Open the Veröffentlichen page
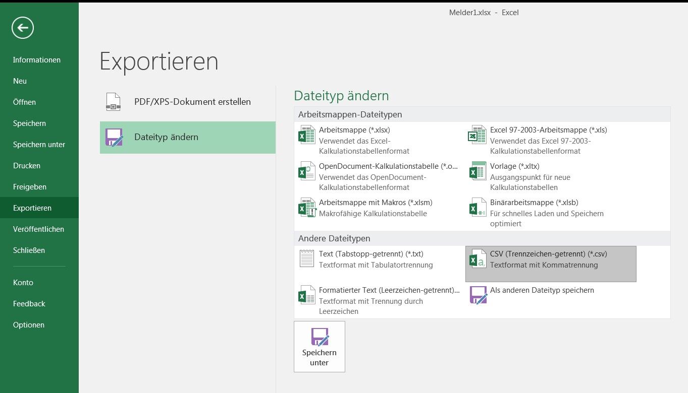Viewport: 688px width, 393px height. pos(39,229)
